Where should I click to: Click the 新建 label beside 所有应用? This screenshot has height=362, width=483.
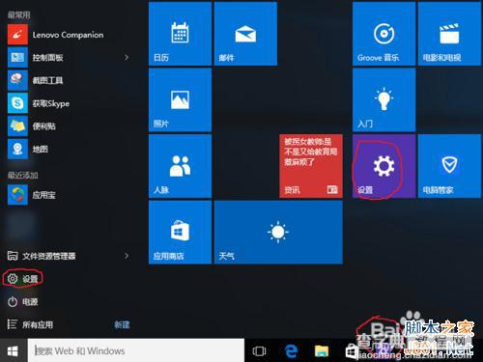(122, 325)
